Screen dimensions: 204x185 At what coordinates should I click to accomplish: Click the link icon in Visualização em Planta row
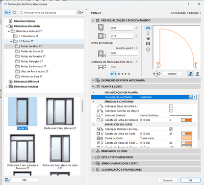[190, 97]
